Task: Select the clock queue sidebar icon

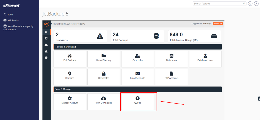Action: pos(46,57)
